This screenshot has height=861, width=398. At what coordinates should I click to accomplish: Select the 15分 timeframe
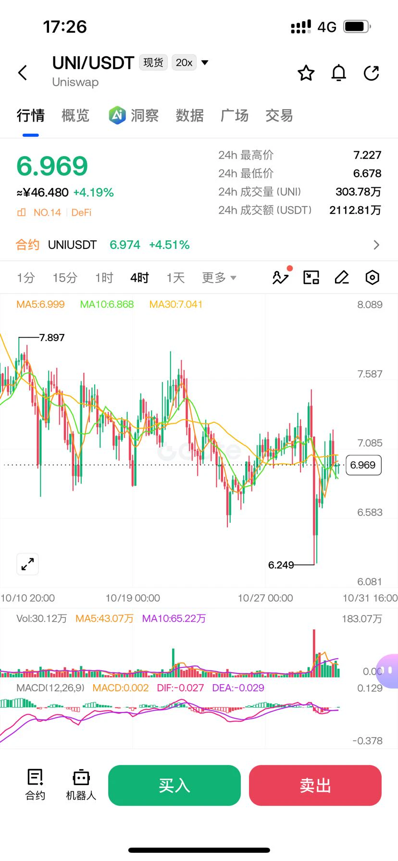pos(65,278)
